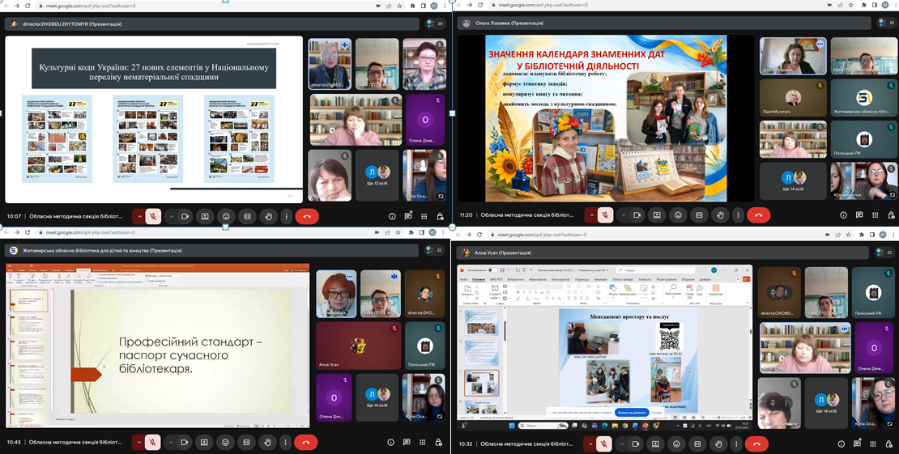899x454 pixels.
Task: Raise your hand in the 10:07 meeting
Action: click(267, 216)
